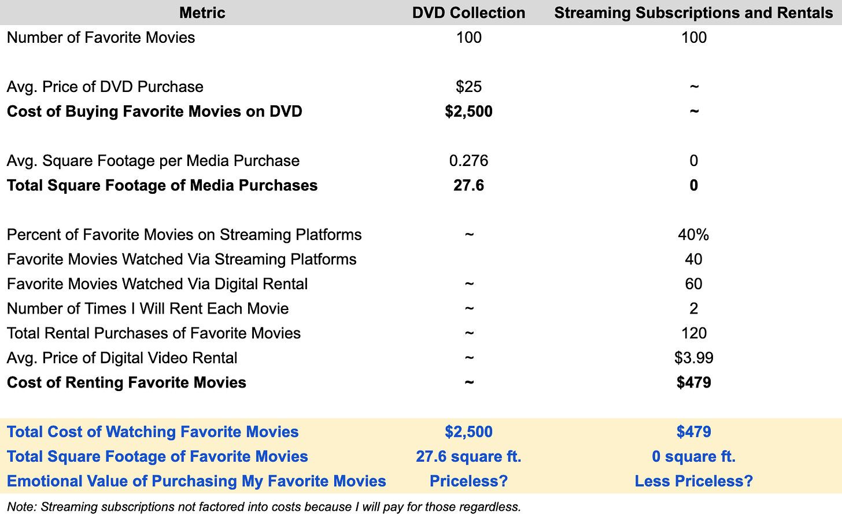The height and width of the screenshot is (527, 842).
Task: Select the 60 digital rental movies cell
Action: pyautogui.click(x=693, y=284)
